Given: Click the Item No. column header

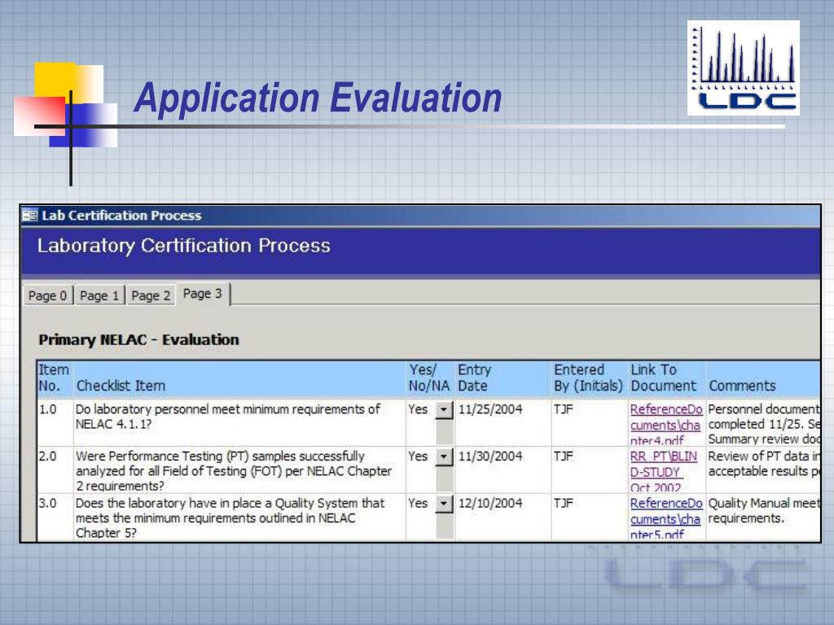Looking at the screenshot, I should 54,378.
